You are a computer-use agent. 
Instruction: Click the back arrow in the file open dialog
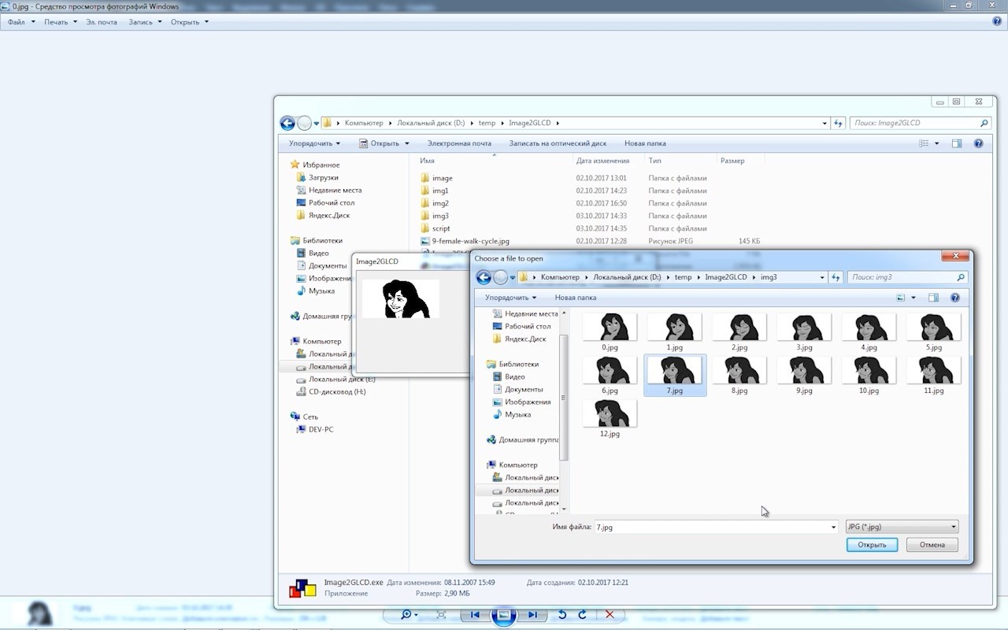pos(484,277)
